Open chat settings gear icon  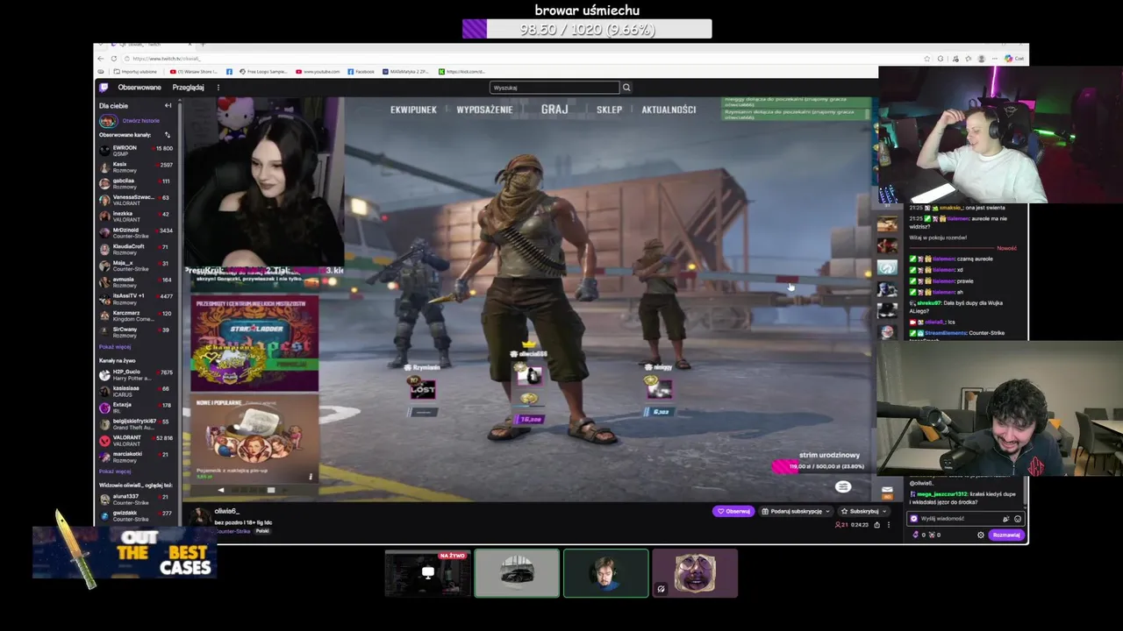pos(981,535)
